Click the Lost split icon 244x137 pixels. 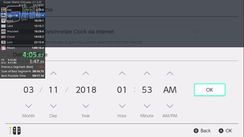coord(4,42)
